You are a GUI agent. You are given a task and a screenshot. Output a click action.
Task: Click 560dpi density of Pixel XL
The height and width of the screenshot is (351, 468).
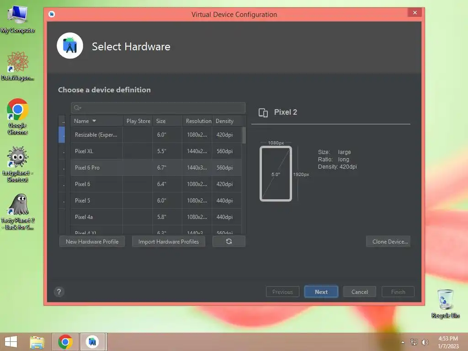pyautogui.click(x=224, y=151)
